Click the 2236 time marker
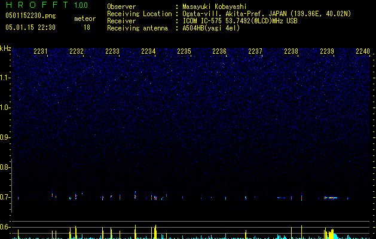The image size is (376, 239). click(x=219, y=51)
